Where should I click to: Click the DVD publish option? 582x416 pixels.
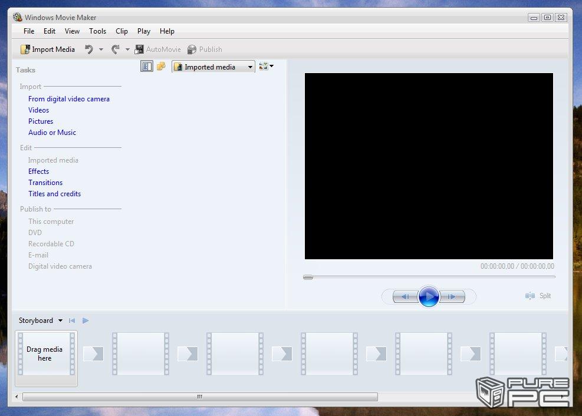pos(35,233)
